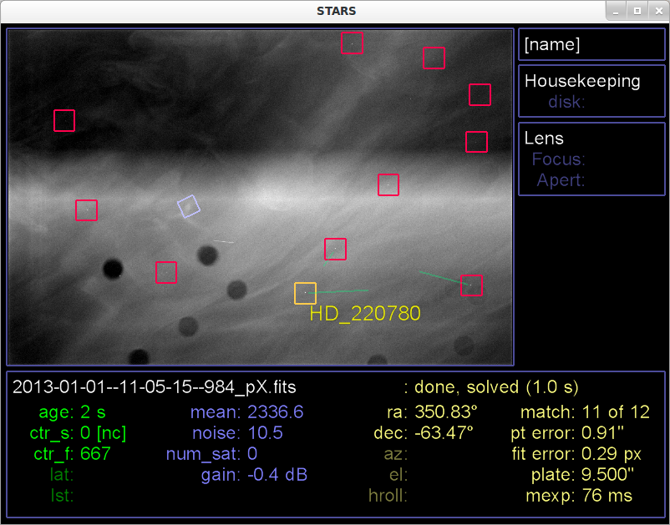Click the short white streak in the sky image
670x525 pixels.
click(223, 241)
